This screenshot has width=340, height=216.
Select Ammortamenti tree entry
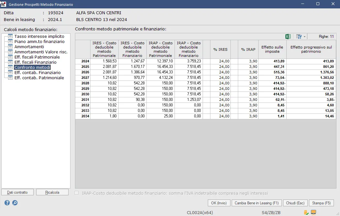(x=29, y=47)
